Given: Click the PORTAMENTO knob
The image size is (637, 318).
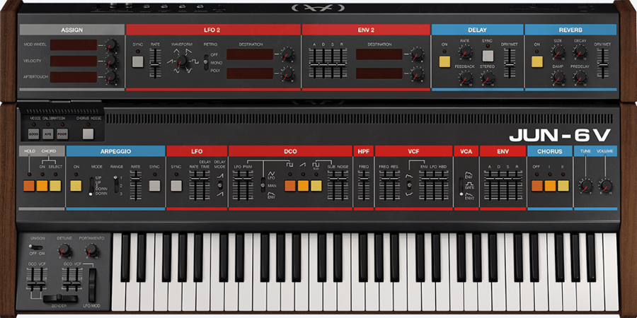Looking at the screenshot, I should (91, 250).
